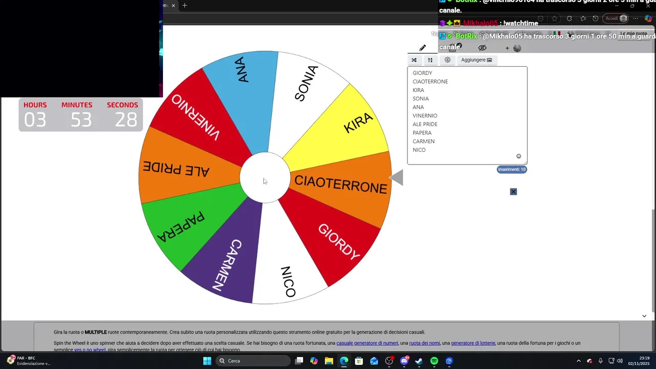Viewport: 656px width, 369px height.
Task: Open browser history icon
Action: click(595, 18)
